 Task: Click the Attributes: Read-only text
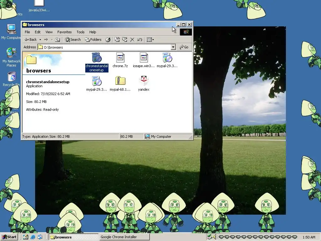pos(42,110)
